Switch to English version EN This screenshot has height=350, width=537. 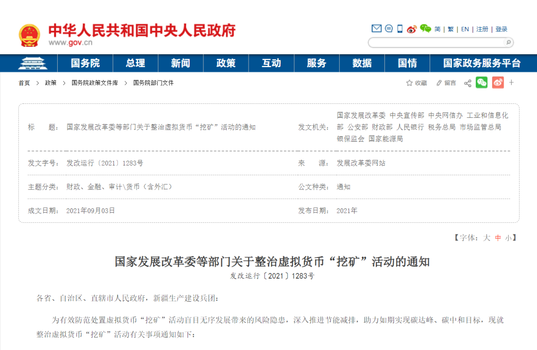(x=465, y=29)
